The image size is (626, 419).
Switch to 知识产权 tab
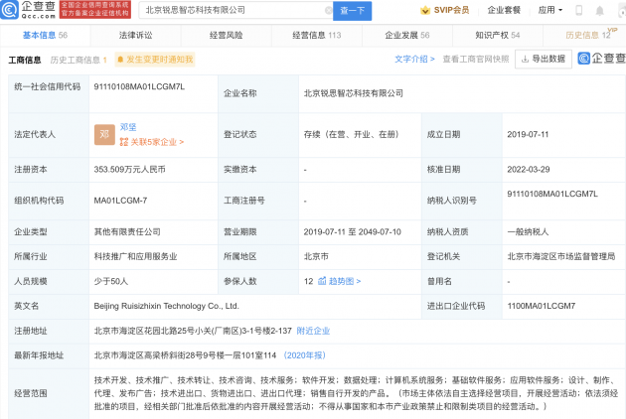tap(498, 35)
